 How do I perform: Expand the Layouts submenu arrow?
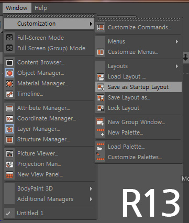point(177,66)
